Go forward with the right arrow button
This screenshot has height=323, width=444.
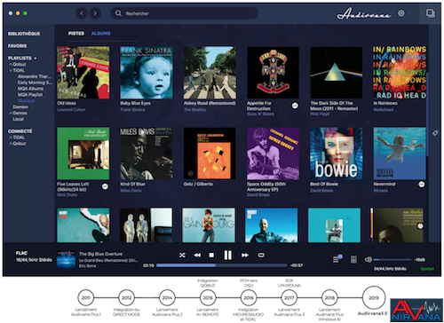click(x=95, y=13)
